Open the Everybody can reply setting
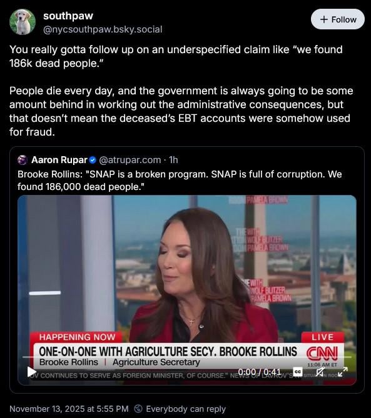 pos(180,409)
